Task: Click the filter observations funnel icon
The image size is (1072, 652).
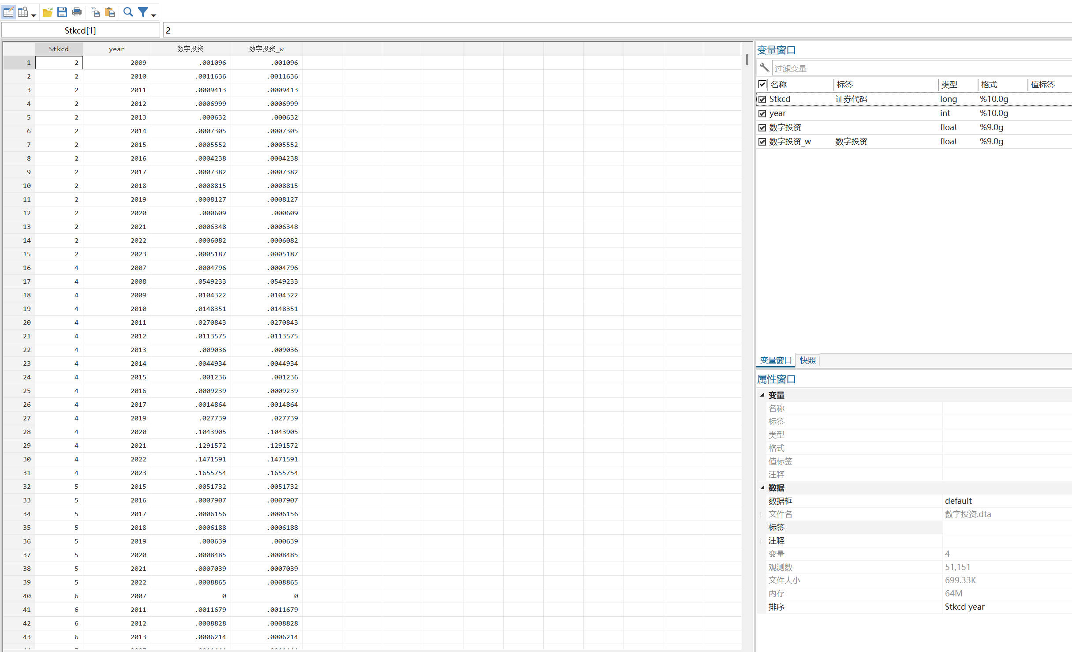Action: pyautogui.click(x=143, y=12)
